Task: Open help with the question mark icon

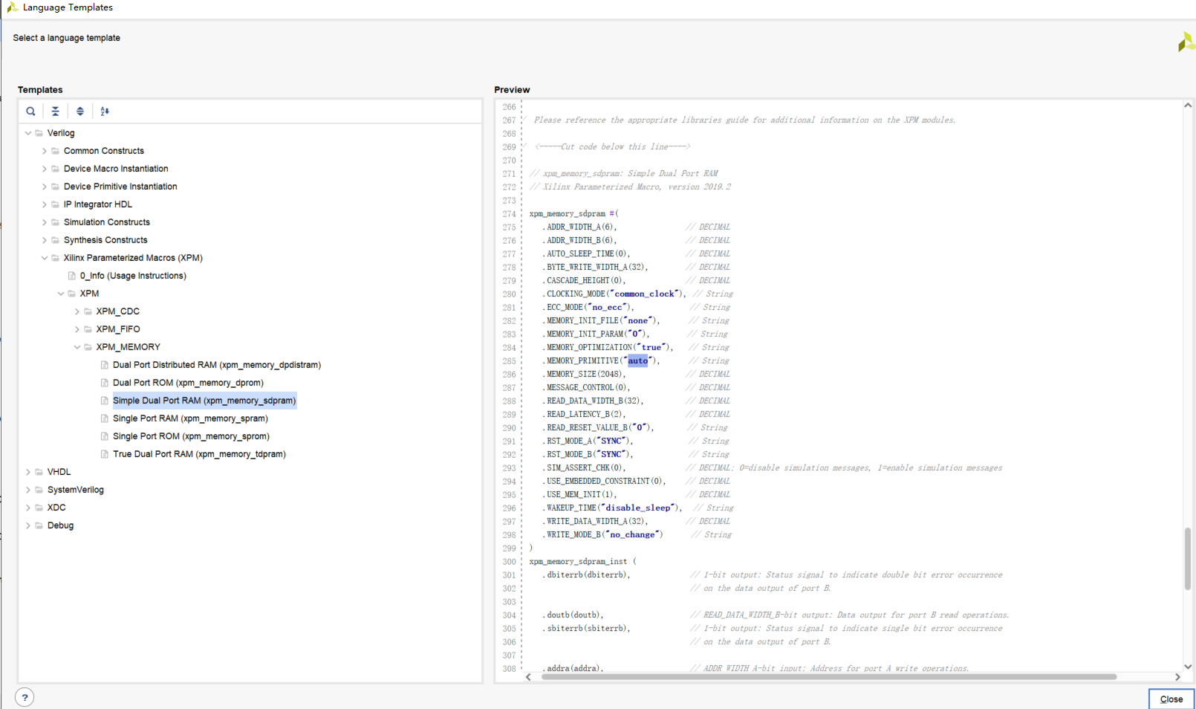Action: click(25, 697)
